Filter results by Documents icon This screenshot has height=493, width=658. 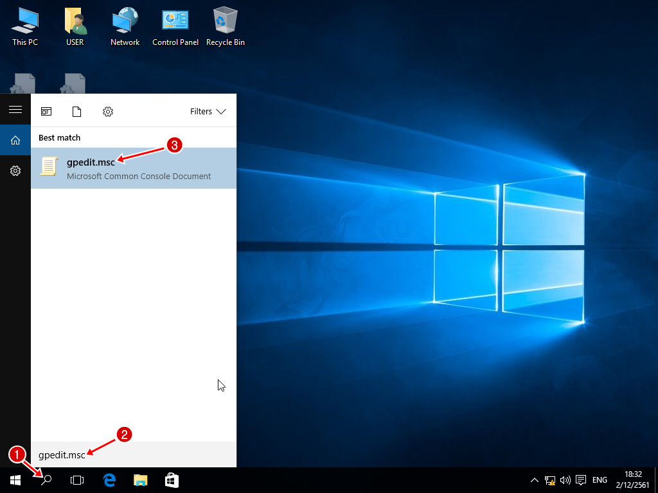click(x=77, y=112)
